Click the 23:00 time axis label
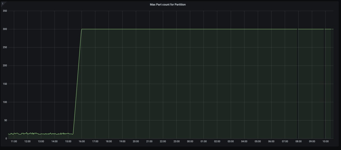 tap(176, 141)
